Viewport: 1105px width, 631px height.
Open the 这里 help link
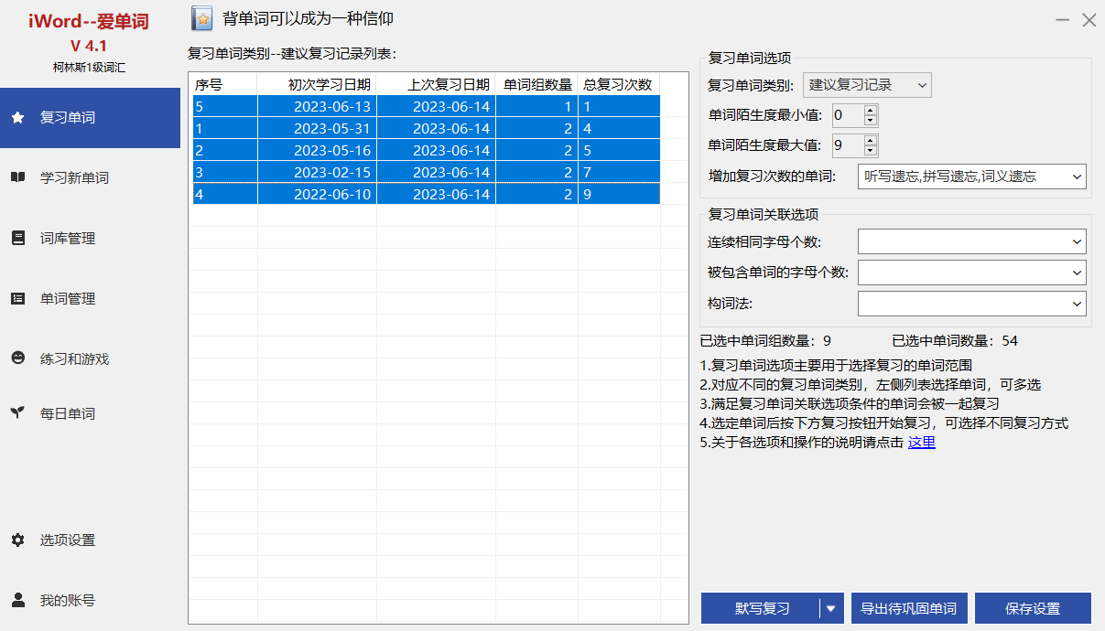(x=921, y=443)
